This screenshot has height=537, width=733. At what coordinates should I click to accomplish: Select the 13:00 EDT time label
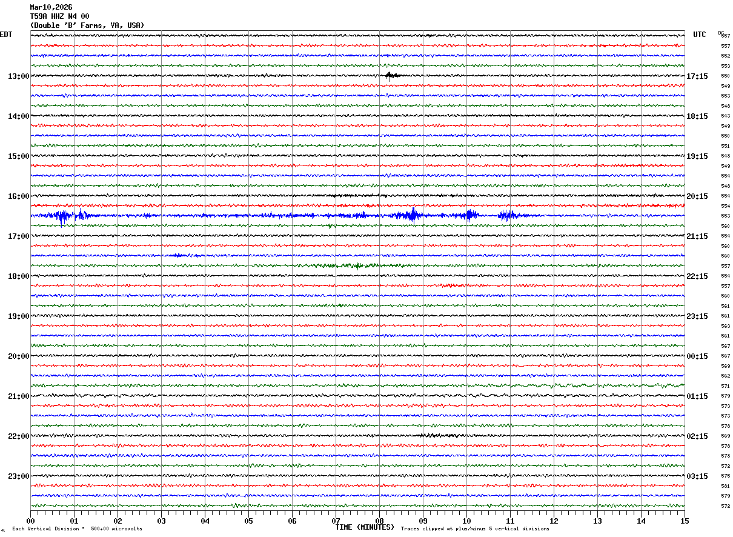[18, 76]
